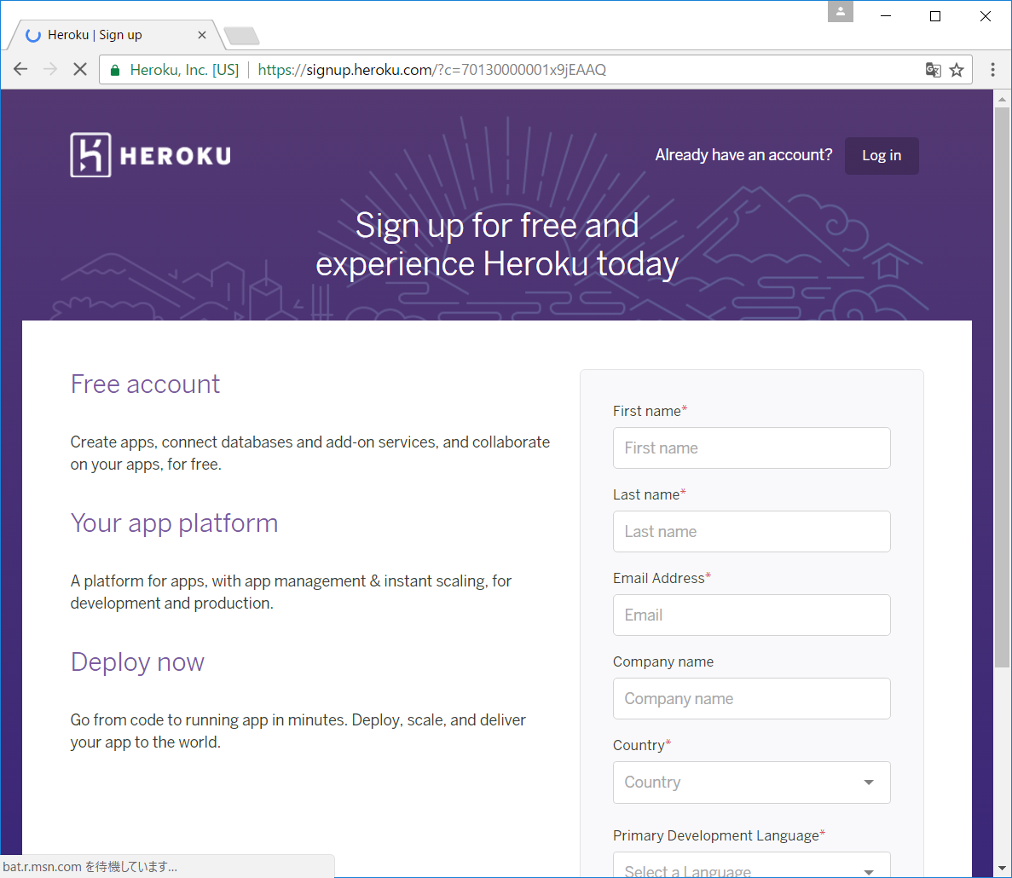Screen dimensions: 1012x878
Task: Close the Heroku Sign up tab
Action: (x=202, y=35)
